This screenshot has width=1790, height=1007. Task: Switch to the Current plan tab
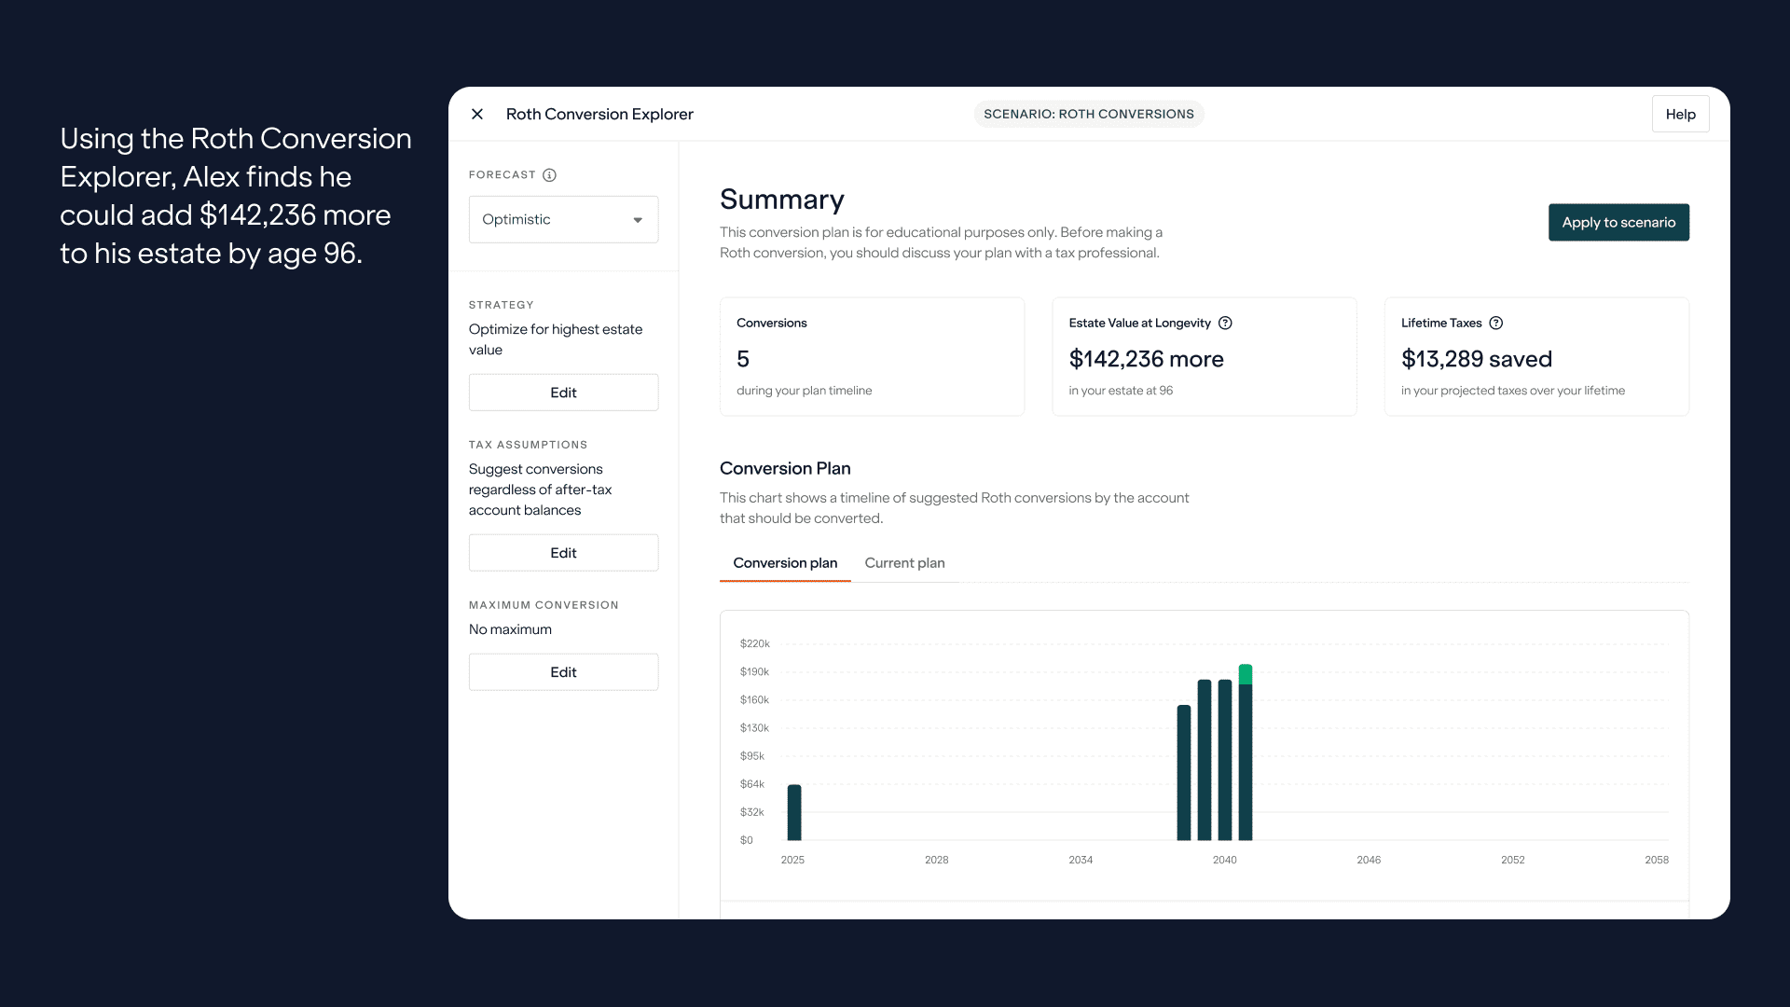(903, 563)
